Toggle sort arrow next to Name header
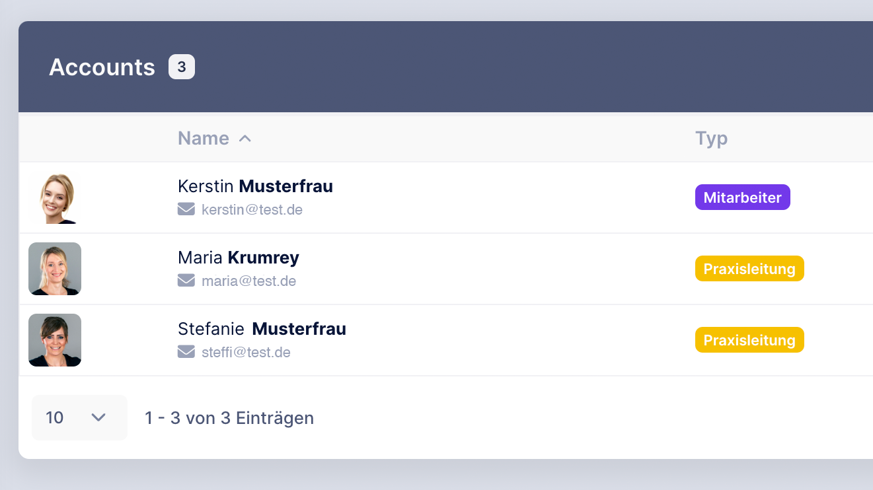The width and height of the screenshot is (873, 490). tap(245, 139)
